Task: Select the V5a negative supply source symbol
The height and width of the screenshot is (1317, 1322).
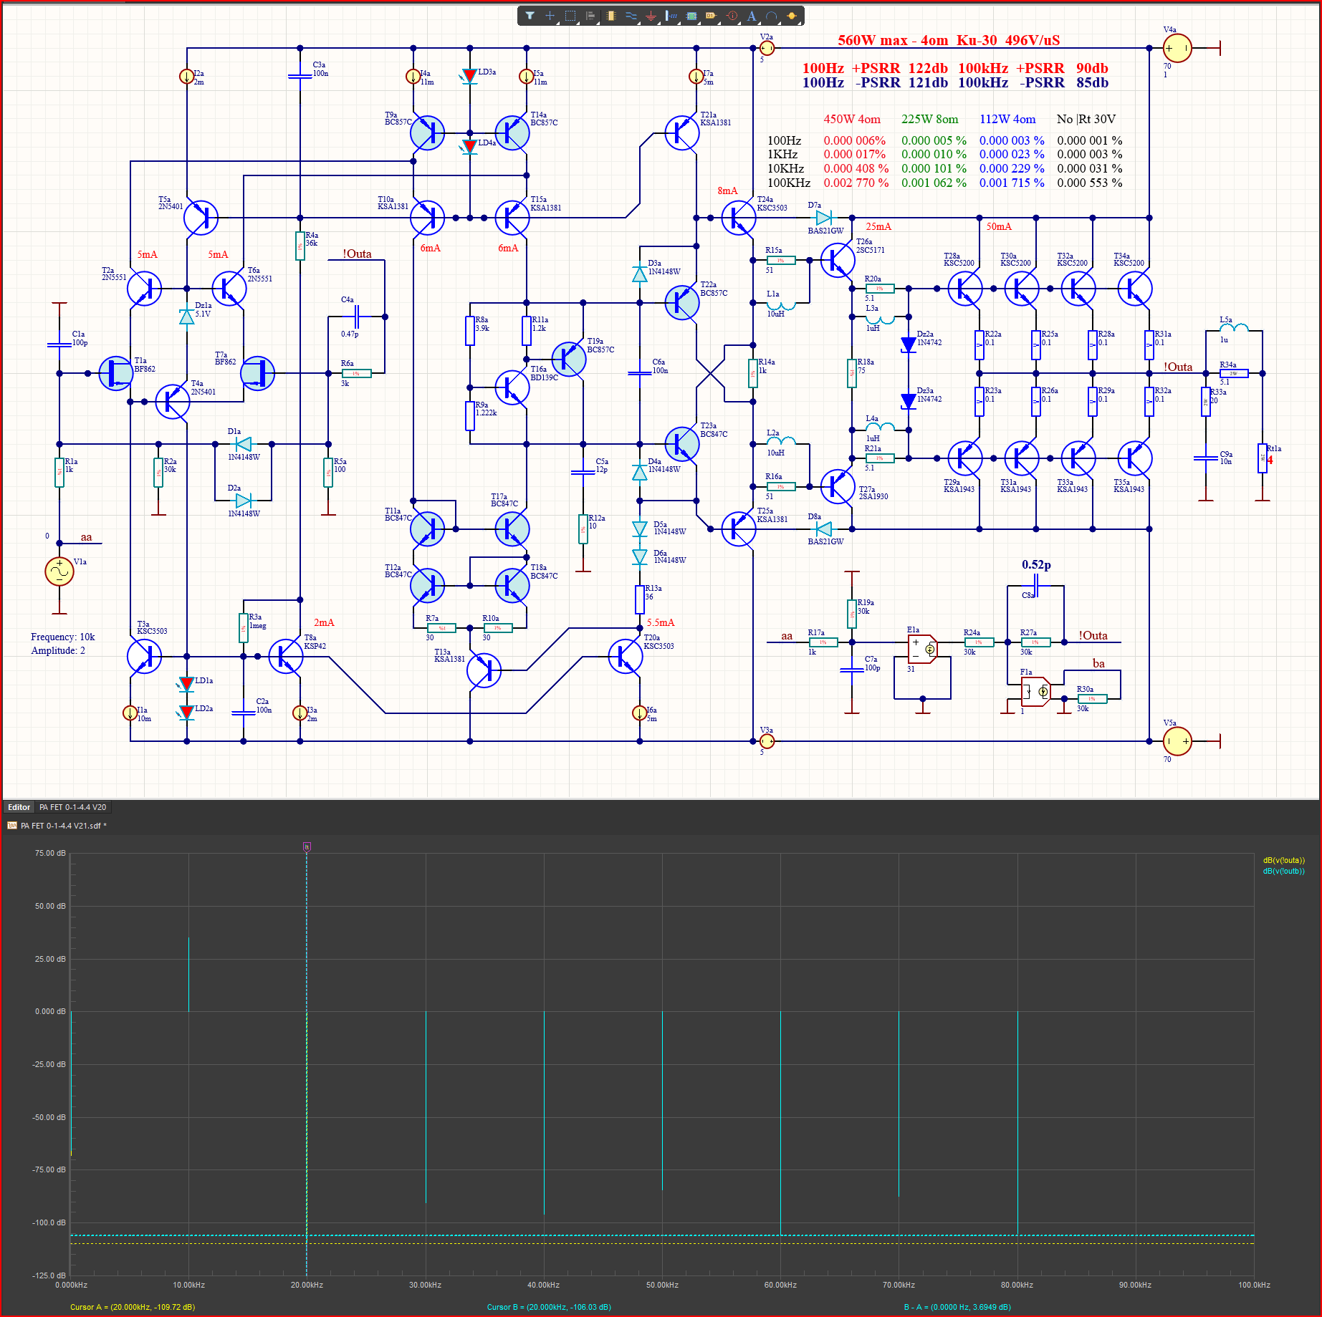Action: pos(1177,740)
